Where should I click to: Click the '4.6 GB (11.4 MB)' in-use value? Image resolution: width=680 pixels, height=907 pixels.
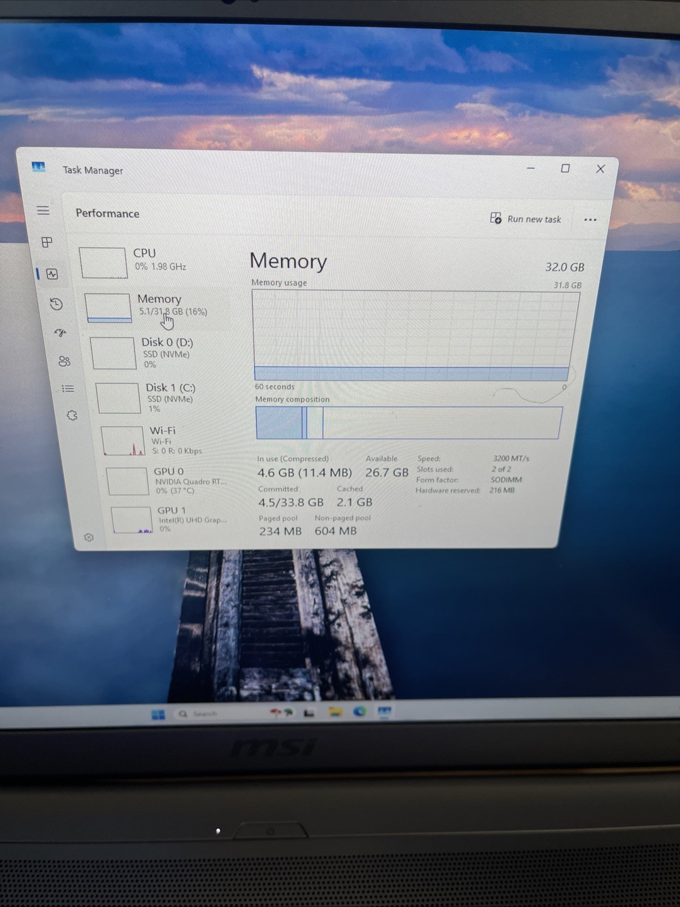305,473
